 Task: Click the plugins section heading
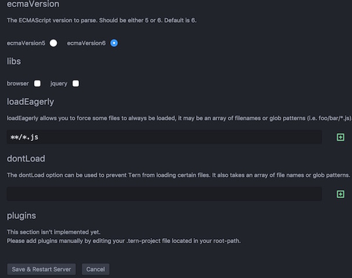tap(21, 215)
